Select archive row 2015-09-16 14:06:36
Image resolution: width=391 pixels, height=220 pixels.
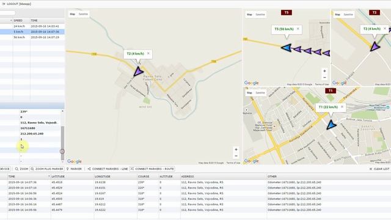(195, 199)
